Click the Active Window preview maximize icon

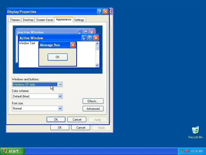[90, 38]
